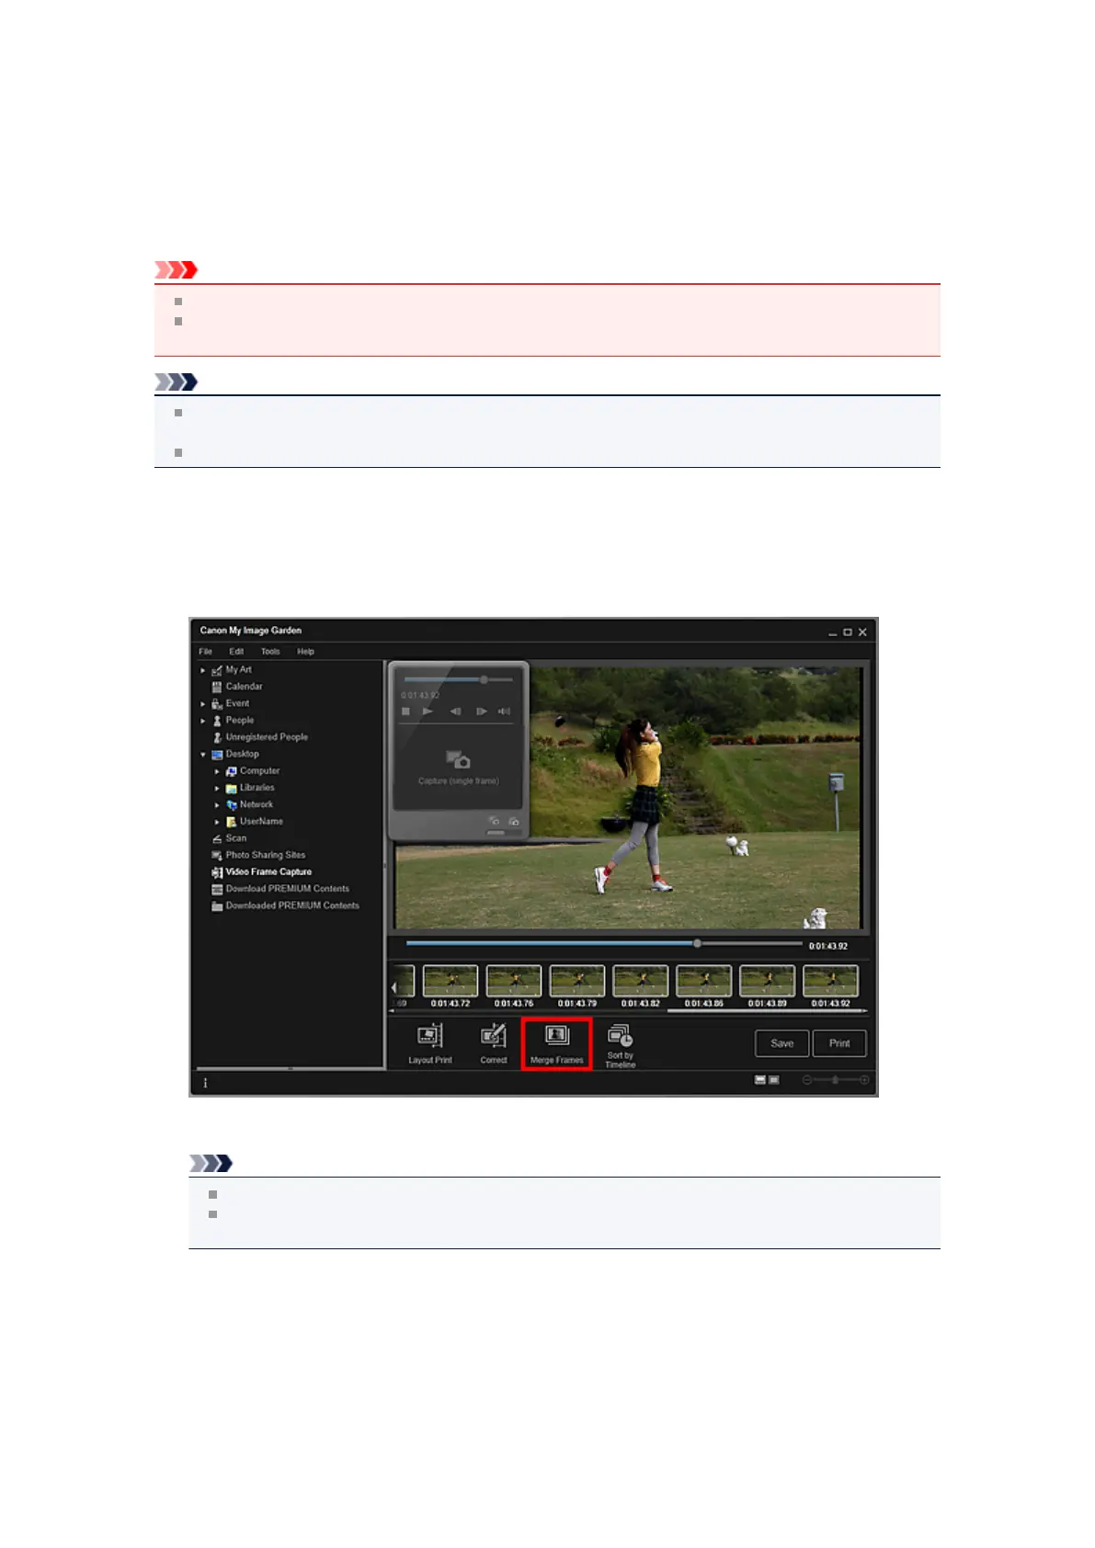Click the Print button

click(x=839, y=1043)
